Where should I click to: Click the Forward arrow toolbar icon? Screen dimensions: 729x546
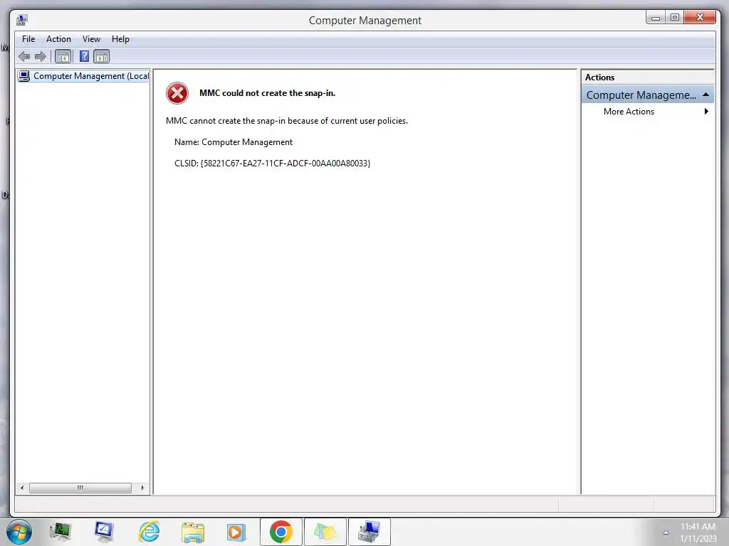click(x=41, y=57)
